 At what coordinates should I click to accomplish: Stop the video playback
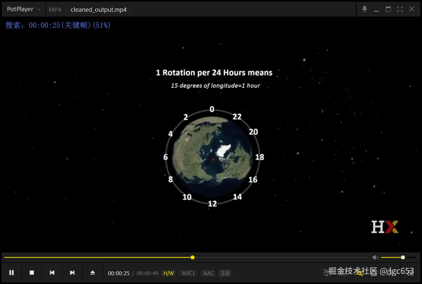click(32, 273)
